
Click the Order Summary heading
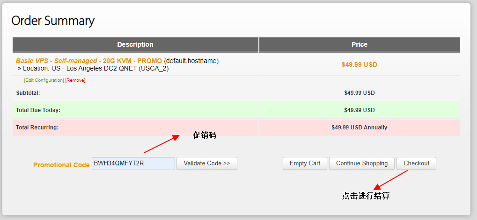tap(53, 21)
